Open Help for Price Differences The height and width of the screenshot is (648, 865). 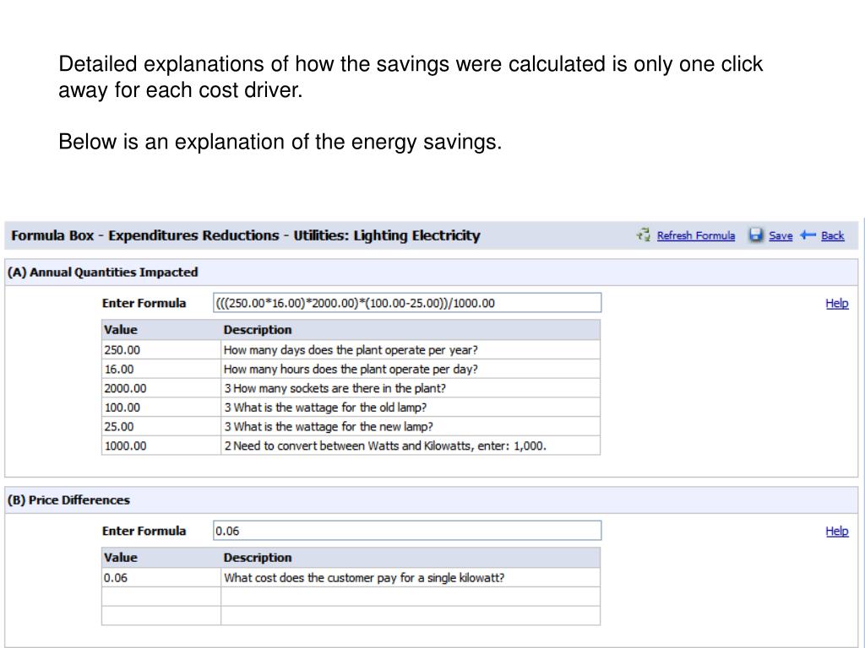point(837,531)
